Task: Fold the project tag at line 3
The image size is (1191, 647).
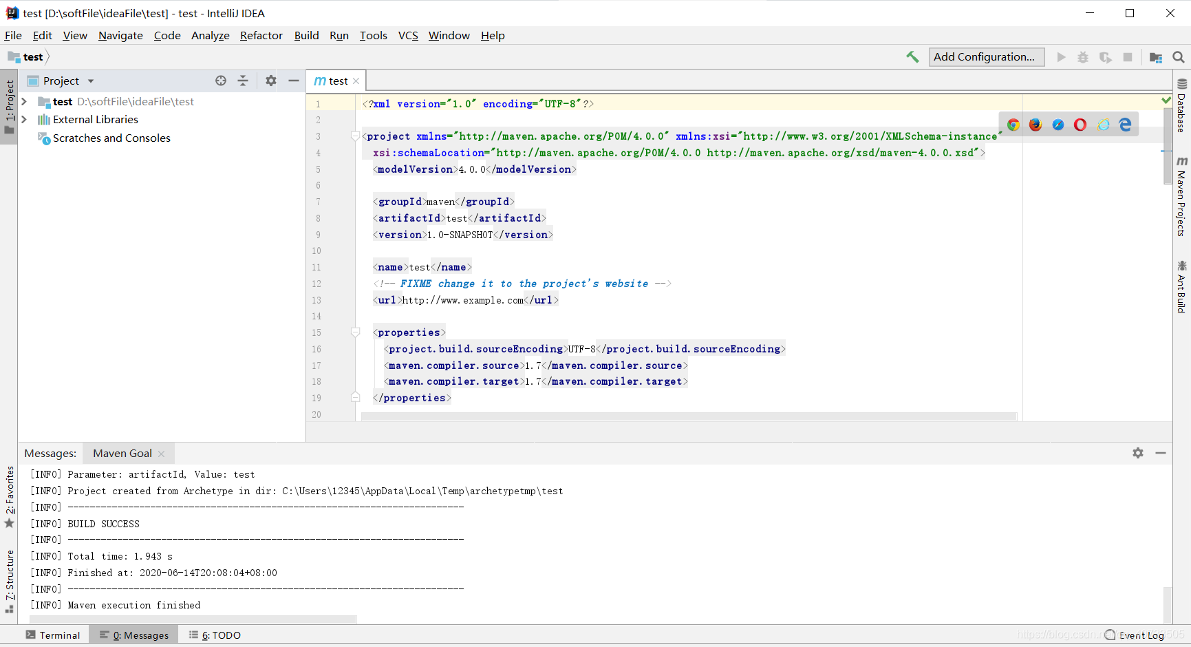Action: pos(356,136)
